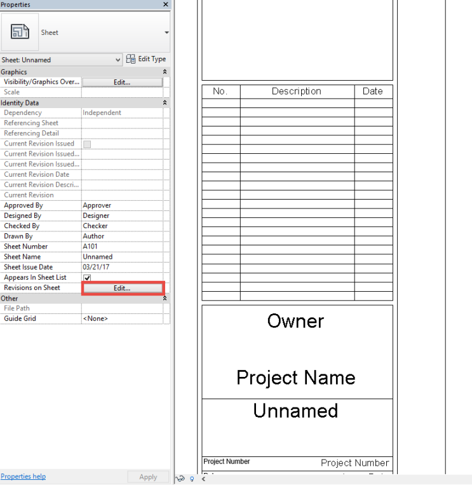The height and width of the screenshot is (485, 472).
Task: Click Edit for Revisions on Sheet
Action: pyautogui.click(x=122, y=288)
